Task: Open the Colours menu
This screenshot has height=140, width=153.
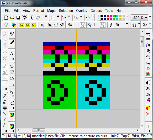Action: (x=96, y=11)
